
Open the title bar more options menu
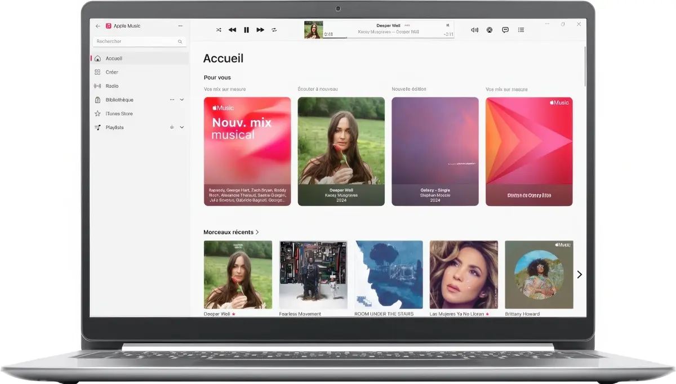coord(180,26)
